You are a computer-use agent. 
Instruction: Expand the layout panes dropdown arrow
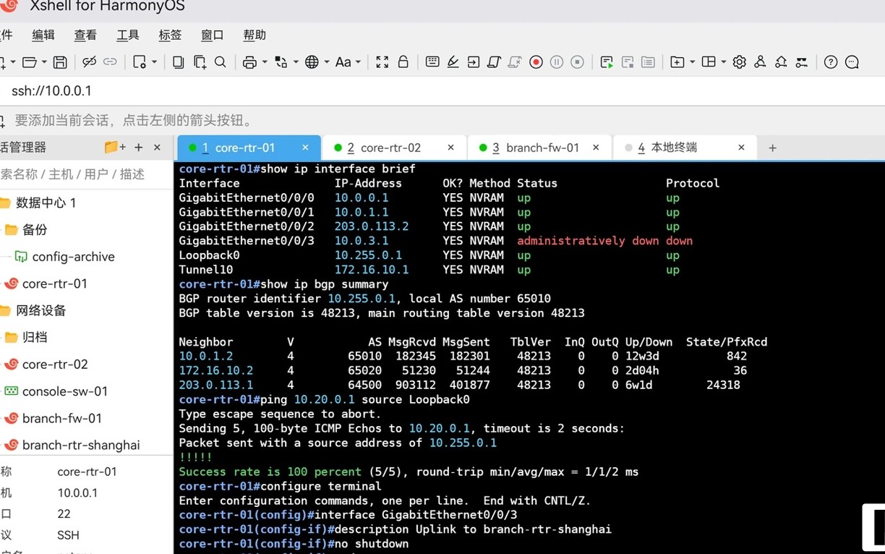click(x=723, y=62)
